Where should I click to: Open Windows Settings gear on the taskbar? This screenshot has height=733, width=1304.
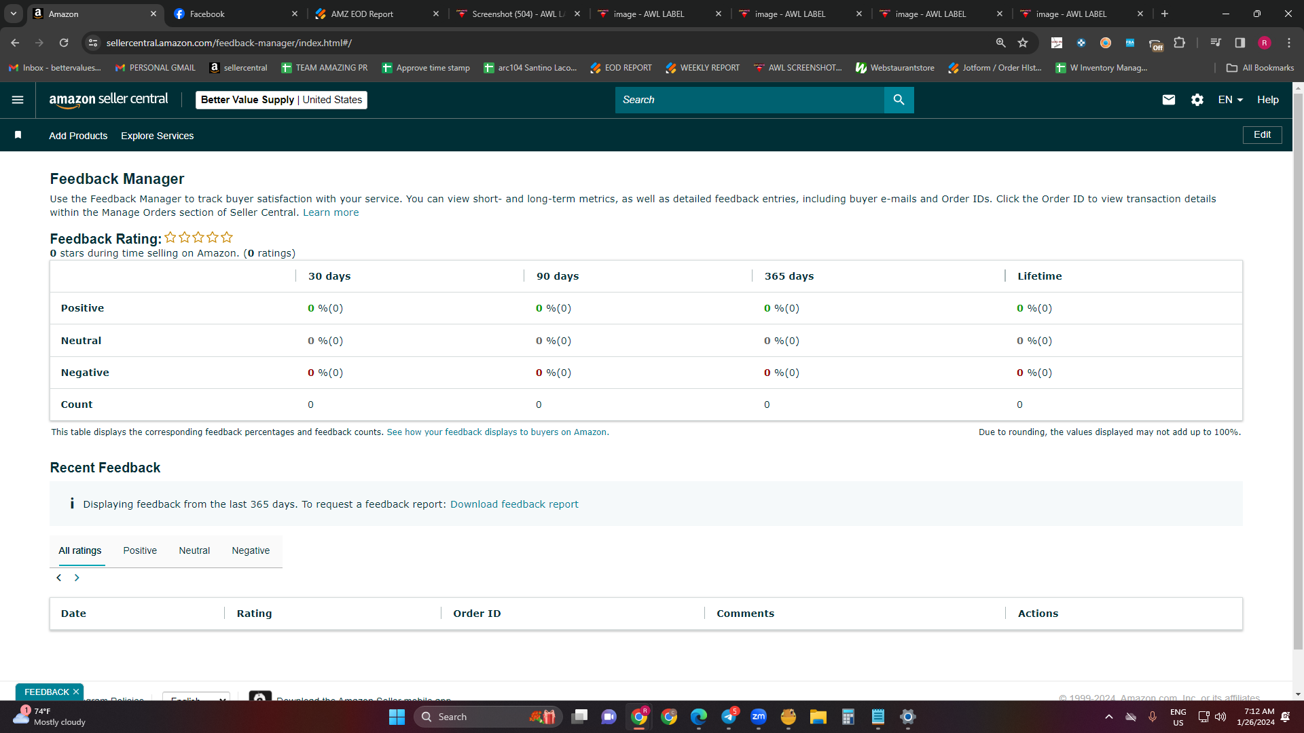[907, 717]
